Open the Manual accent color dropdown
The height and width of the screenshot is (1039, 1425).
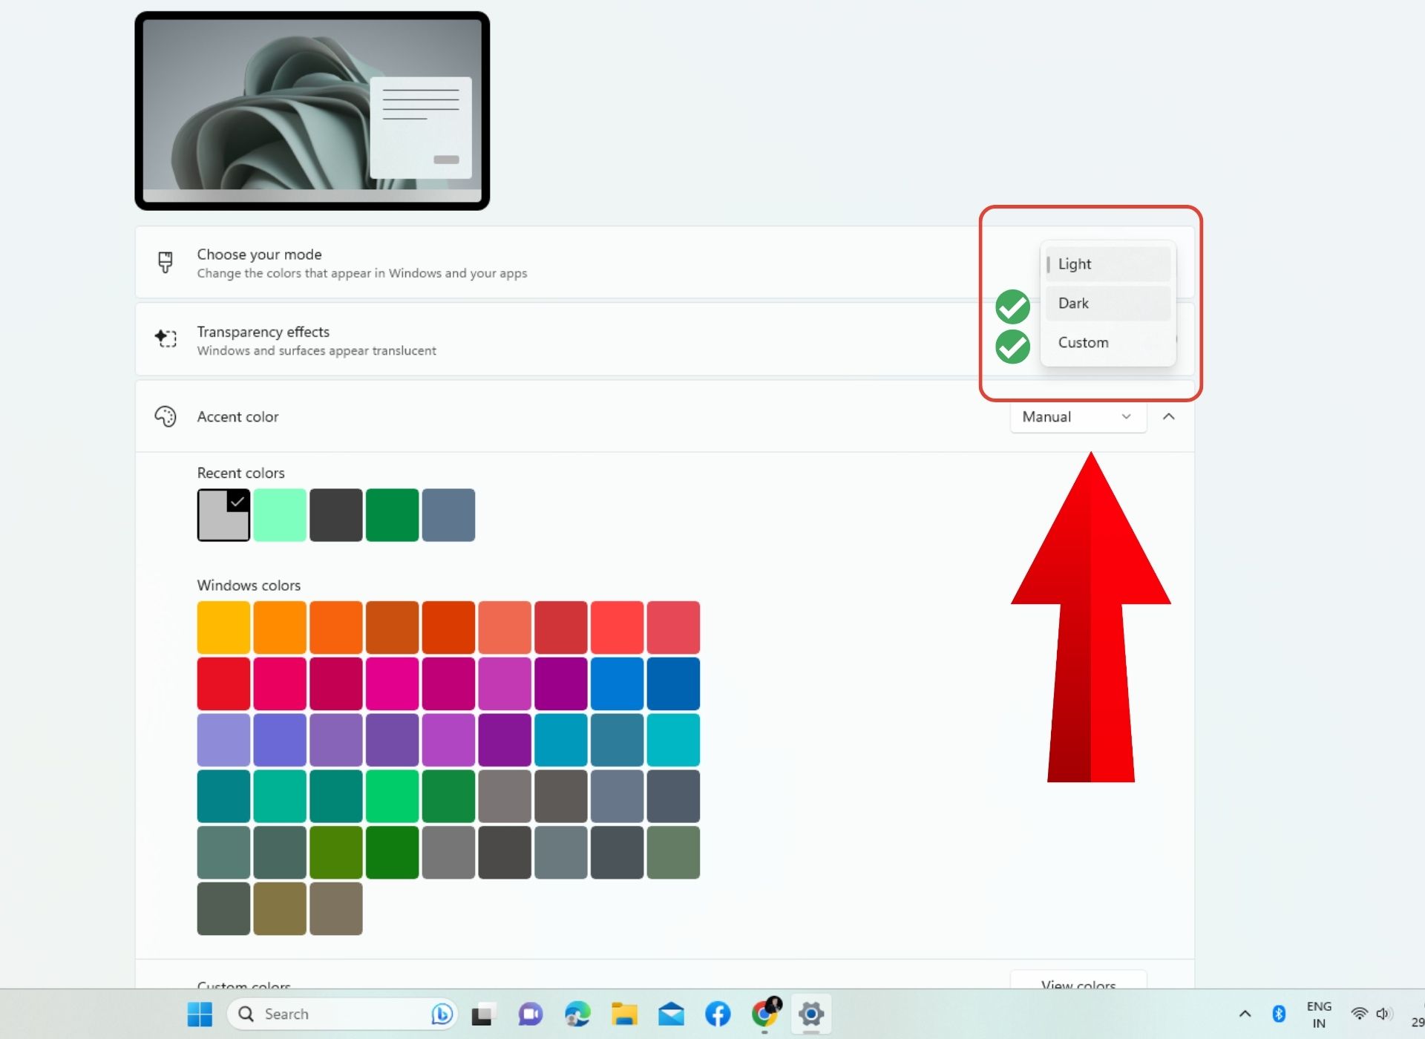click(1078, 417)
